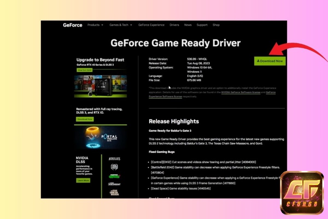328x219 pixels.
Task: Click the GeForce Game Ready Driver title
Action: [175, 43]
